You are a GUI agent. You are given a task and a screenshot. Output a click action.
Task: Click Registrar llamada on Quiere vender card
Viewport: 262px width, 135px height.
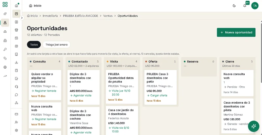coord(44,91)
